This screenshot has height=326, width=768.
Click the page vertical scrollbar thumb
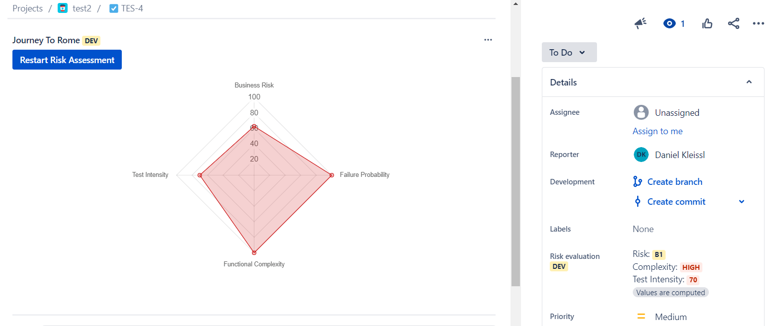click(x=515, y=181)
